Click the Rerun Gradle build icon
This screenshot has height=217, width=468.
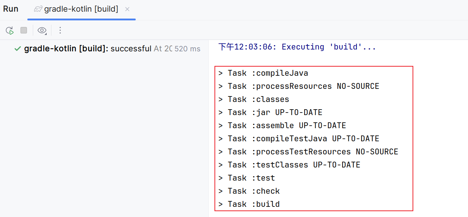(x=9, y=31)
